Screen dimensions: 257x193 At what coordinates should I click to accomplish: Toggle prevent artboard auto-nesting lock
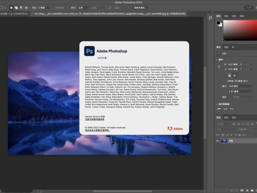(235, 135)
